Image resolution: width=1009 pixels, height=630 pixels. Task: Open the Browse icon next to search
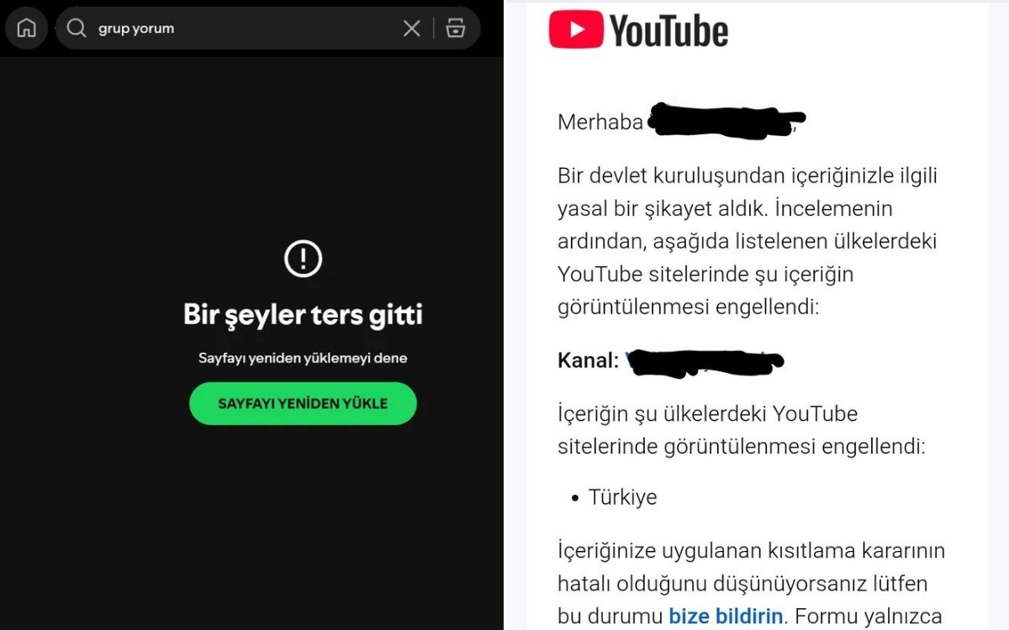tap(456, 29)
